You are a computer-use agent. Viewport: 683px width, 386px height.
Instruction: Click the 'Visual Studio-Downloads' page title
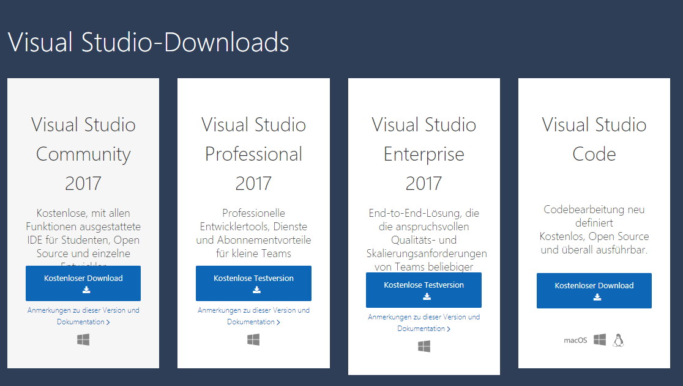point(149,42)
